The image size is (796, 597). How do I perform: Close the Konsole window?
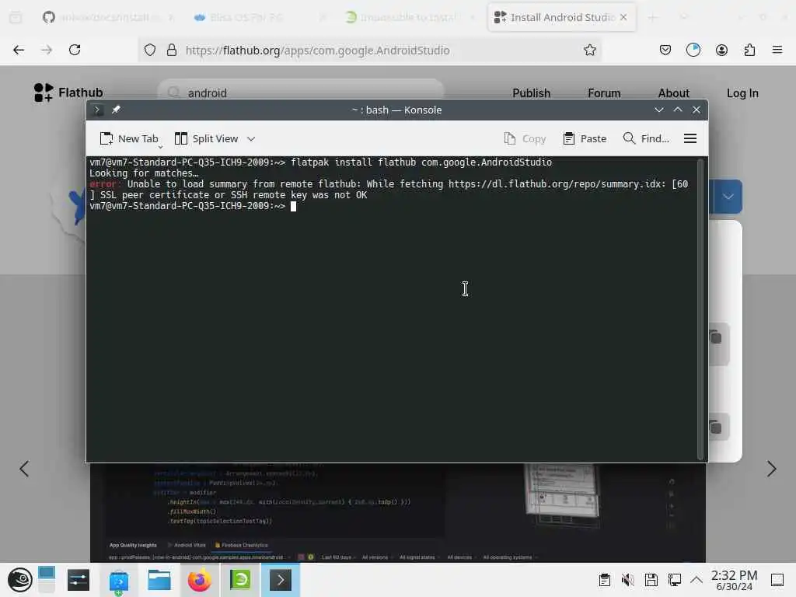tap(696, 110)
